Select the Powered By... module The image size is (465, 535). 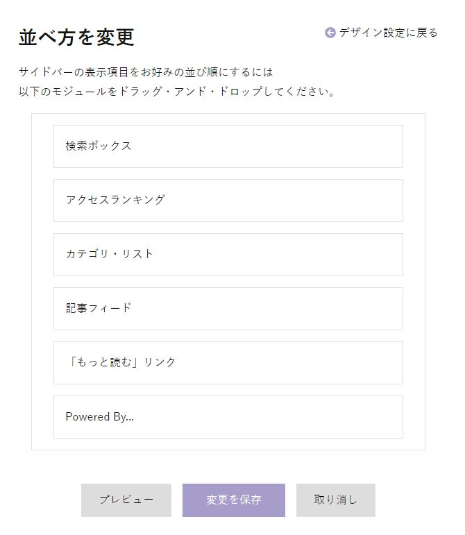click(x=228, y=417)
